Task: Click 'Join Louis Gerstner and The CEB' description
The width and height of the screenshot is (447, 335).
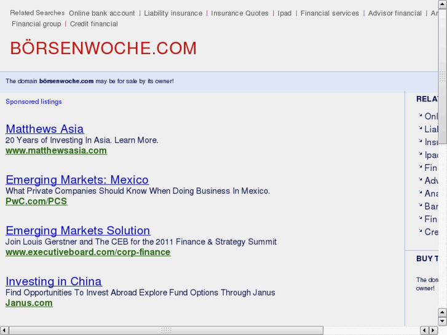Action: click(141, 242)
